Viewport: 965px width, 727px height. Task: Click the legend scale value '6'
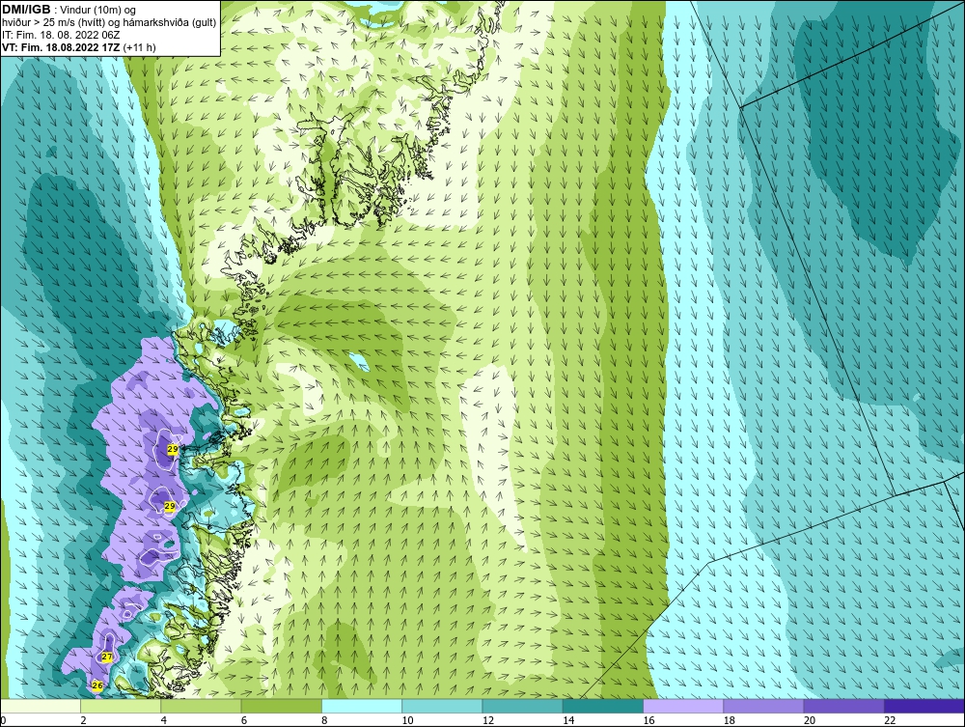tap(244, 721)
